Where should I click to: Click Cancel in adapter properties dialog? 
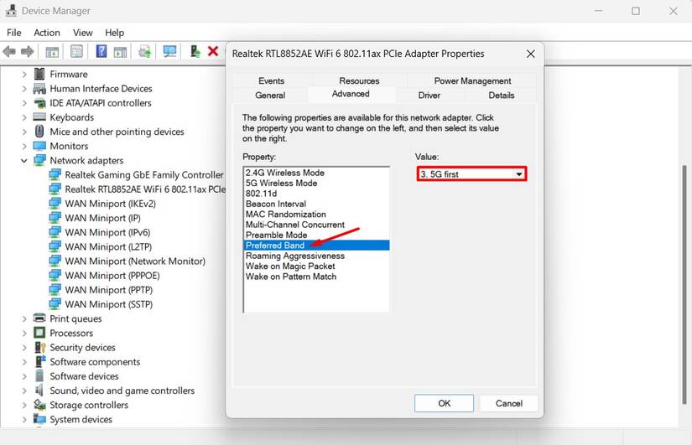pos(509,403)
